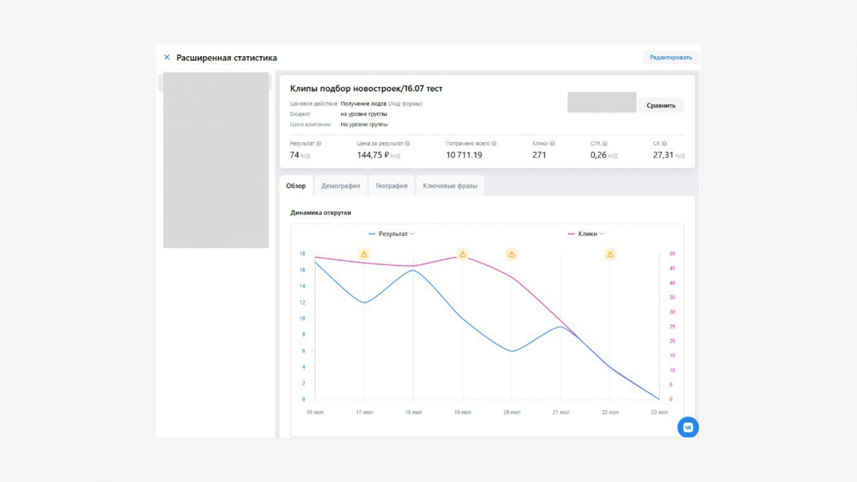Open help icon next to Результат metric
Screen dimensions: 857x482
pos(319,144)
